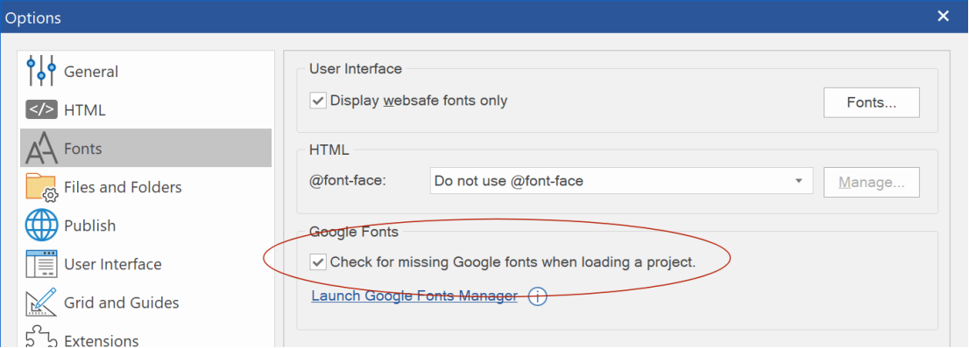Close the Options dialog
This screenshot has width=969, height=348.
tap(943, 17)
